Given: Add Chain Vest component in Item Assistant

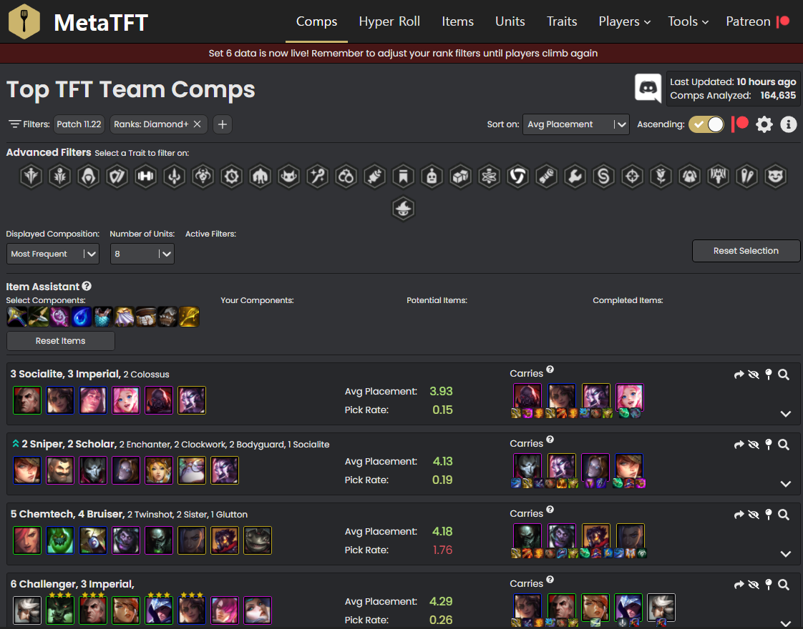Looking at the screenshot, I should 103,317.
